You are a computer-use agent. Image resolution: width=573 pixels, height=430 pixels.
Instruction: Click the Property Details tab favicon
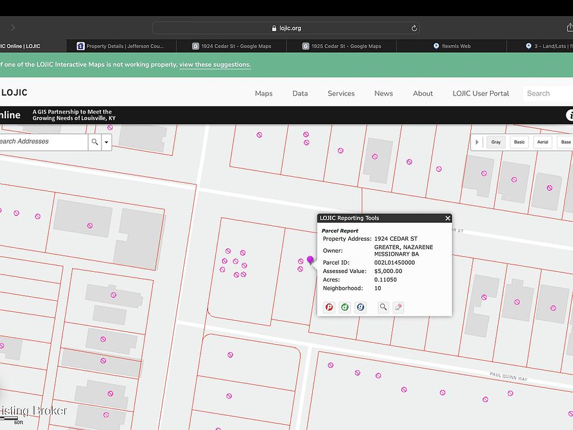[81, 46]
